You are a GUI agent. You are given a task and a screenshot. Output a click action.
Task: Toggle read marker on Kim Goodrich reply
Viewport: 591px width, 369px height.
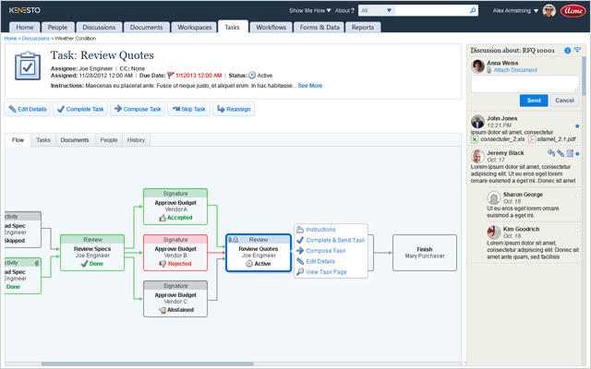(578, 227)
